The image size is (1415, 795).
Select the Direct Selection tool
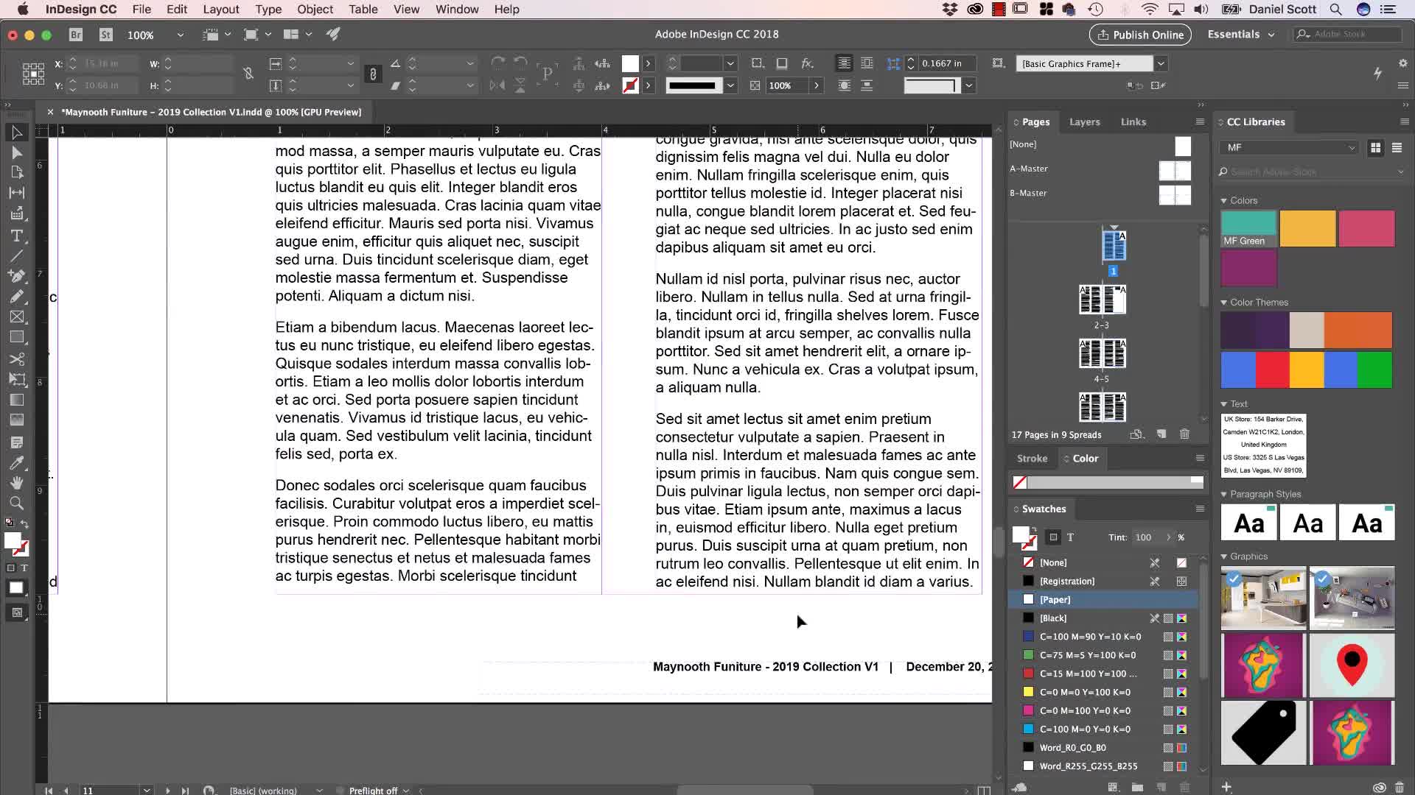tap(16, 152)
